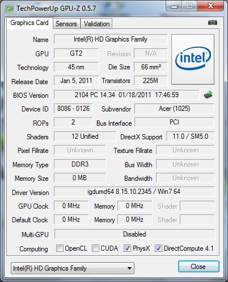This screenshot has height=282, width=228.
Task: Click the GPU Clock 0 MHz field
Action: pos(71,206)
